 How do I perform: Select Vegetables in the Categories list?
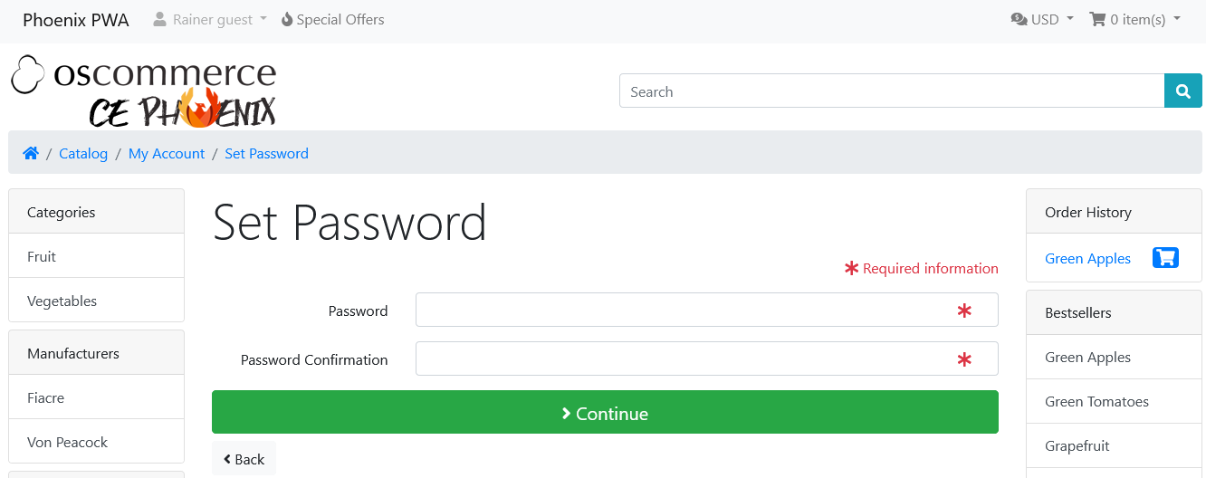(x=96, y=301)
